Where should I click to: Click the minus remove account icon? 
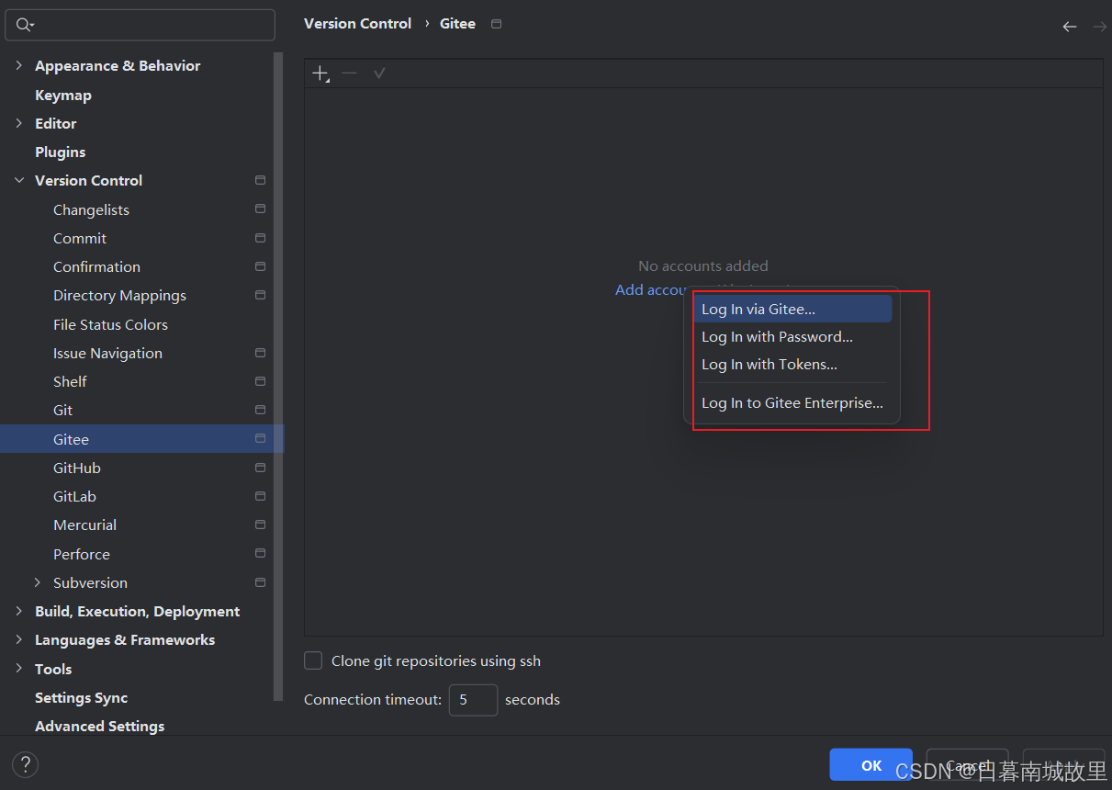349,73
